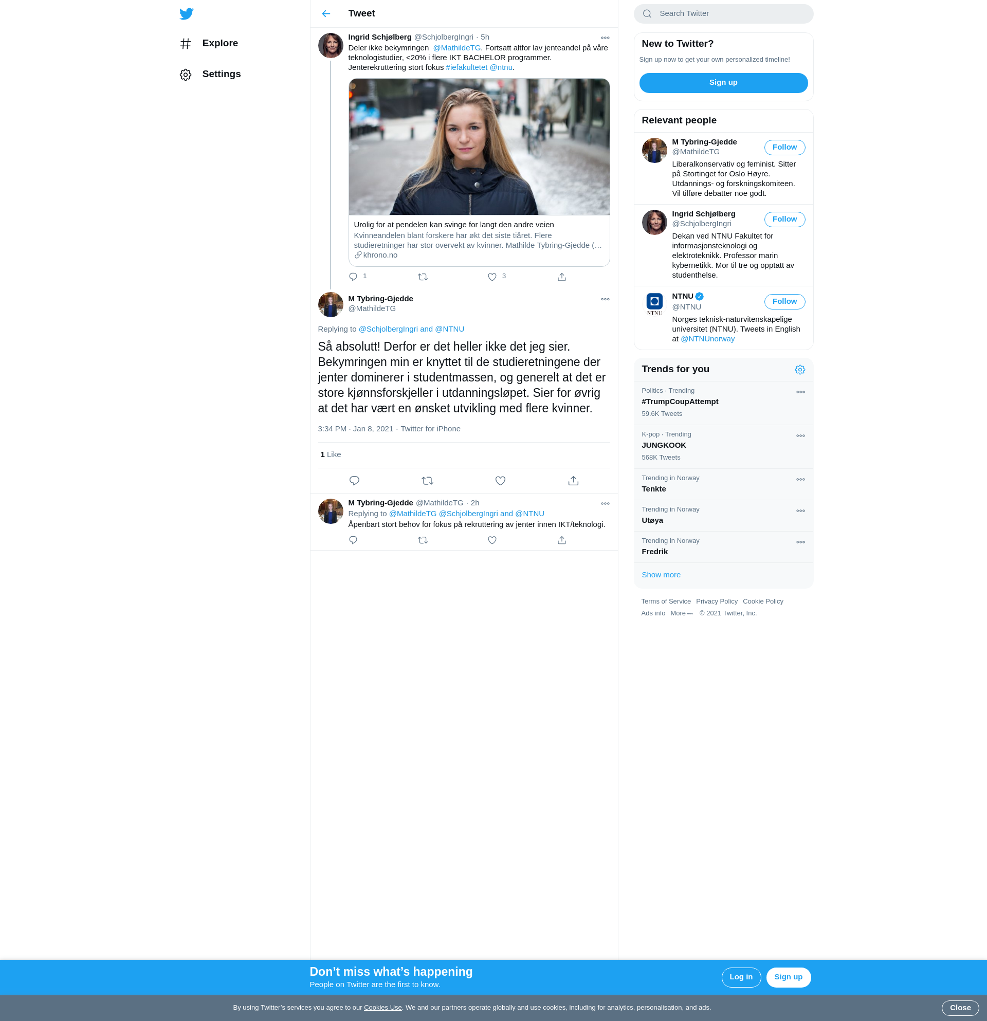Image resolution: width=987 pixels, height=1021 pixels.
Task: Share the main tweet
Action: pyautogui.click(x=573, y=480)
